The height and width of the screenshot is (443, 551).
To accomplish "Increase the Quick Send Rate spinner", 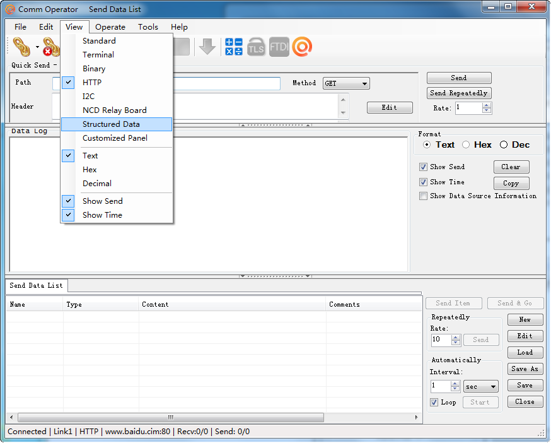I will pos(486,105).
